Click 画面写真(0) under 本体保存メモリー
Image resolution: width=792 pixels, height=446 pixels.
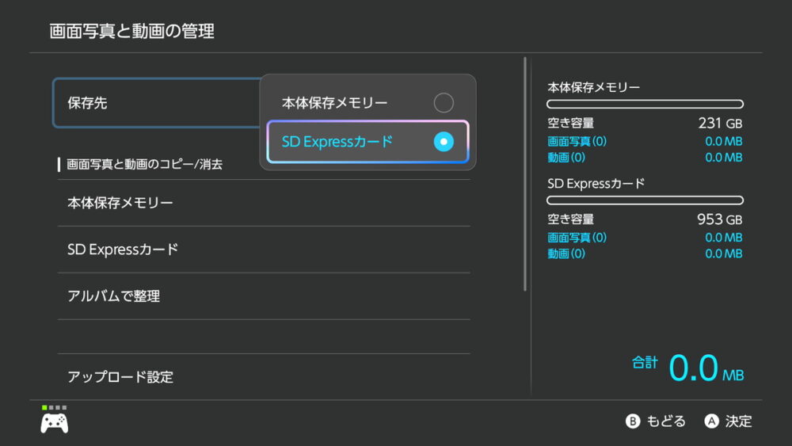(x=577, y=141)
